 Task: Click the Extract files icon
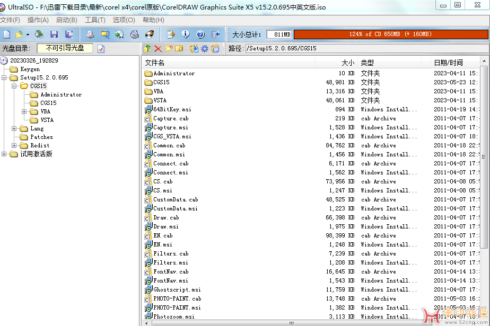(x=194, y=49)
